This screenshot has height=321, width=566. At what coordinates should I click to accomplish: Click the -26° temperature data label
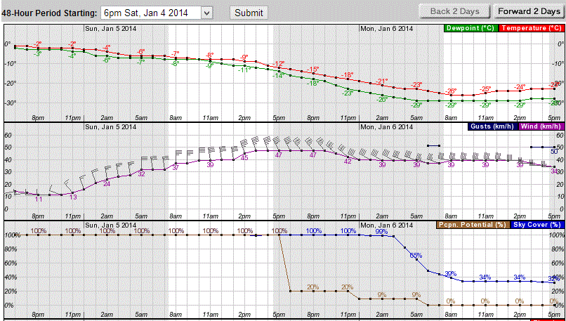(x=451, y=91)
